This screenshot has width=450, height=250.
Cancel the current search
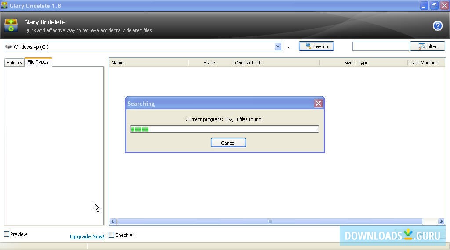pyautogui.click(x=228, y=143)
